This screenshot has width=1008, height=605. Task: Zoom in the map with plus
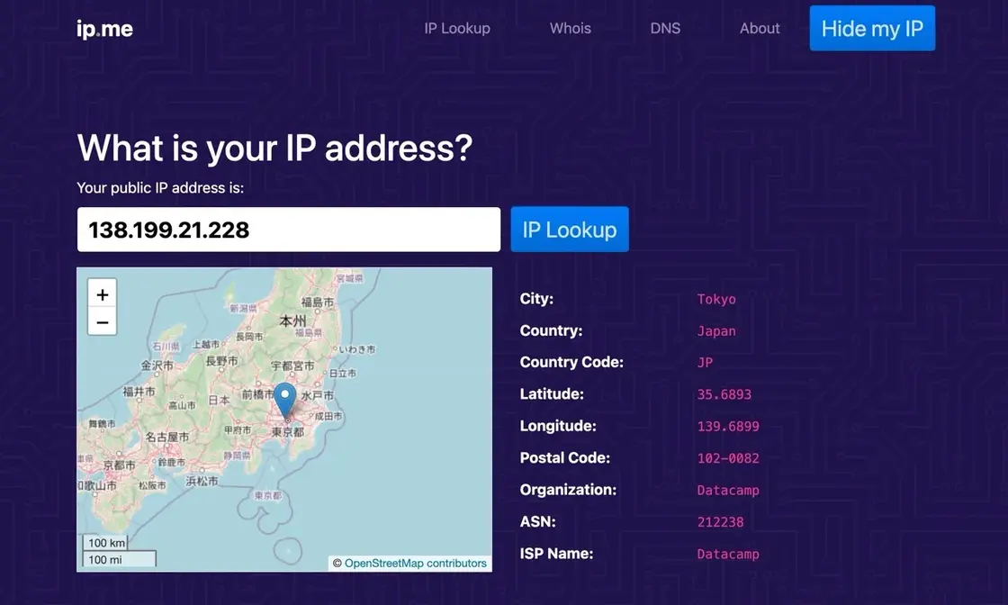103,293
